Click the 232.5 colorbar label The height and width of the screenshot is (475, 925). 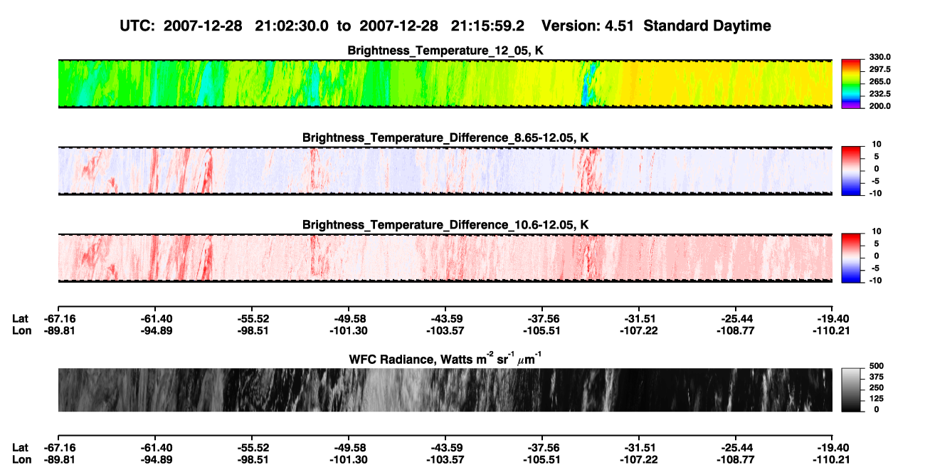pos(879,94)
